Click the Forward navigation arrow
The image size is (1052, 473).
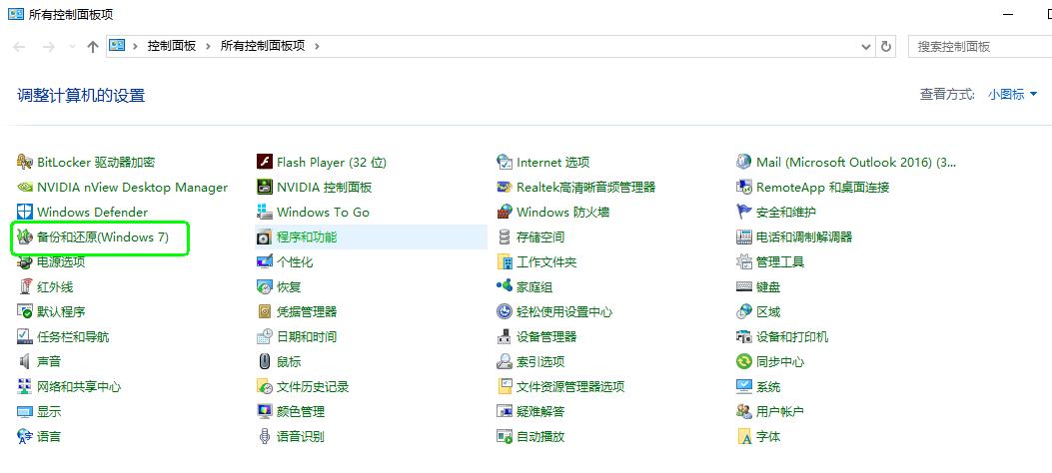(48, 47)
